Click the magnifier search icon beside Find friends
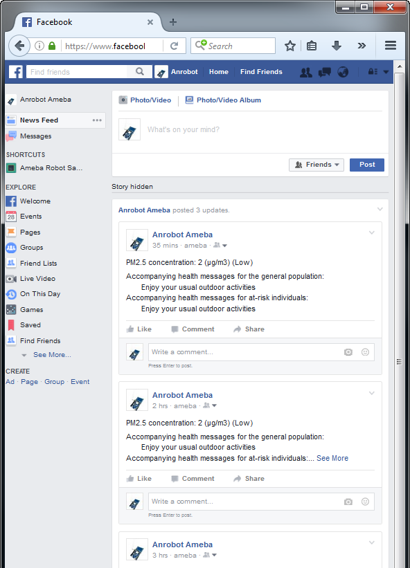 [x=140, y=72]
